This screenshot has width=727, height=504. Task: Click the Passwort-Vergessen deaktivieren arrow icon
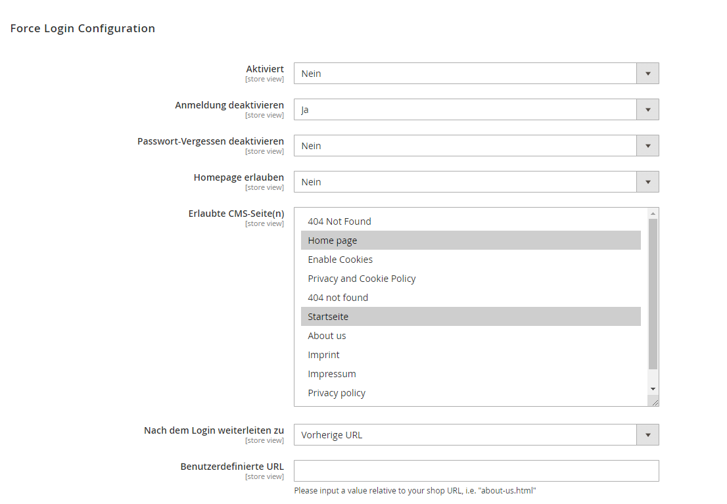(x=647, y=146)
